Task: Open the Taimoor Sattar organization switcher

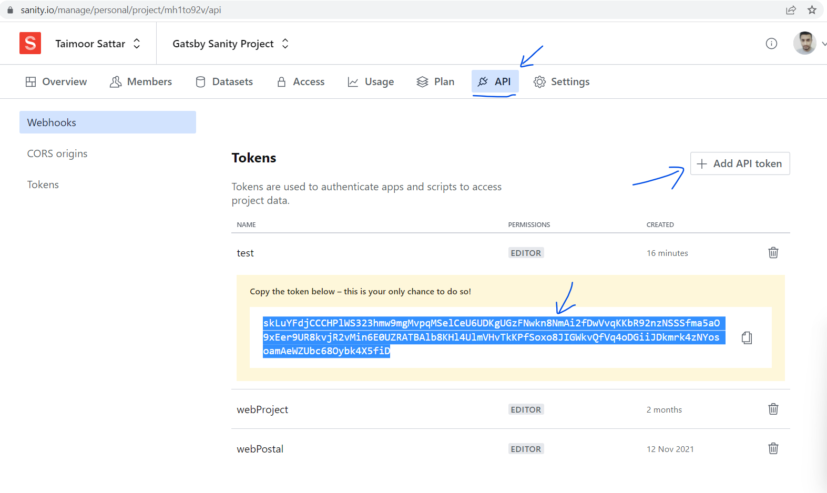Action: click(x=98, y=44)
